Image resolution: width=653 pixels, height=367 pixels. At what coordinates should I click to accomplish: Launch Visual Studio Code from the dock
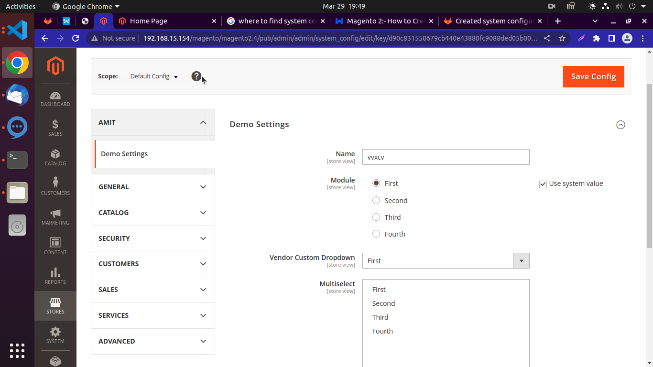pyautogui.click(x=17, y=30)
